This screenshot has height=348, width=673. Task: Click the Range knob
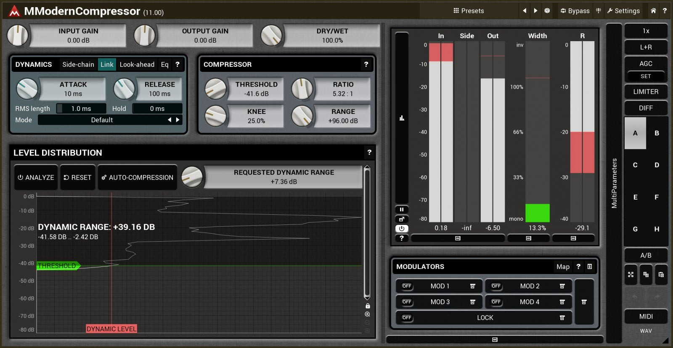(x=302, y=116)
